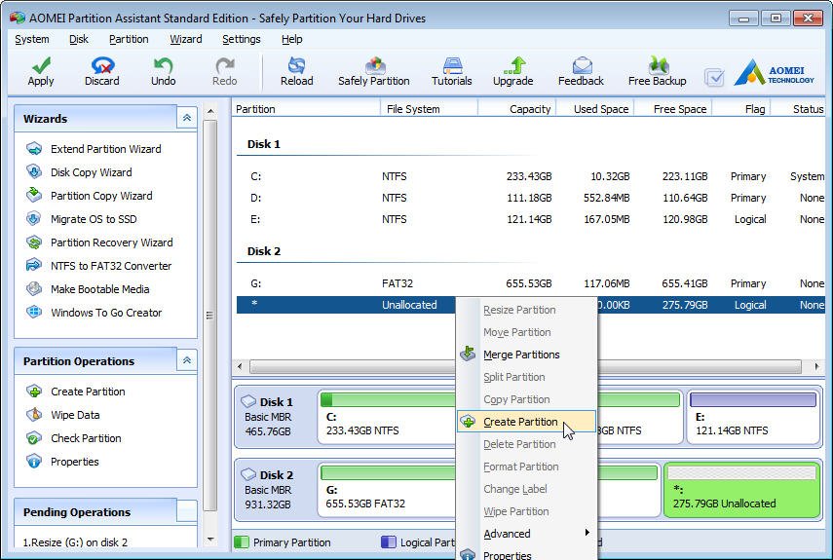Collapse the Wizards panel

pos(187,118)
